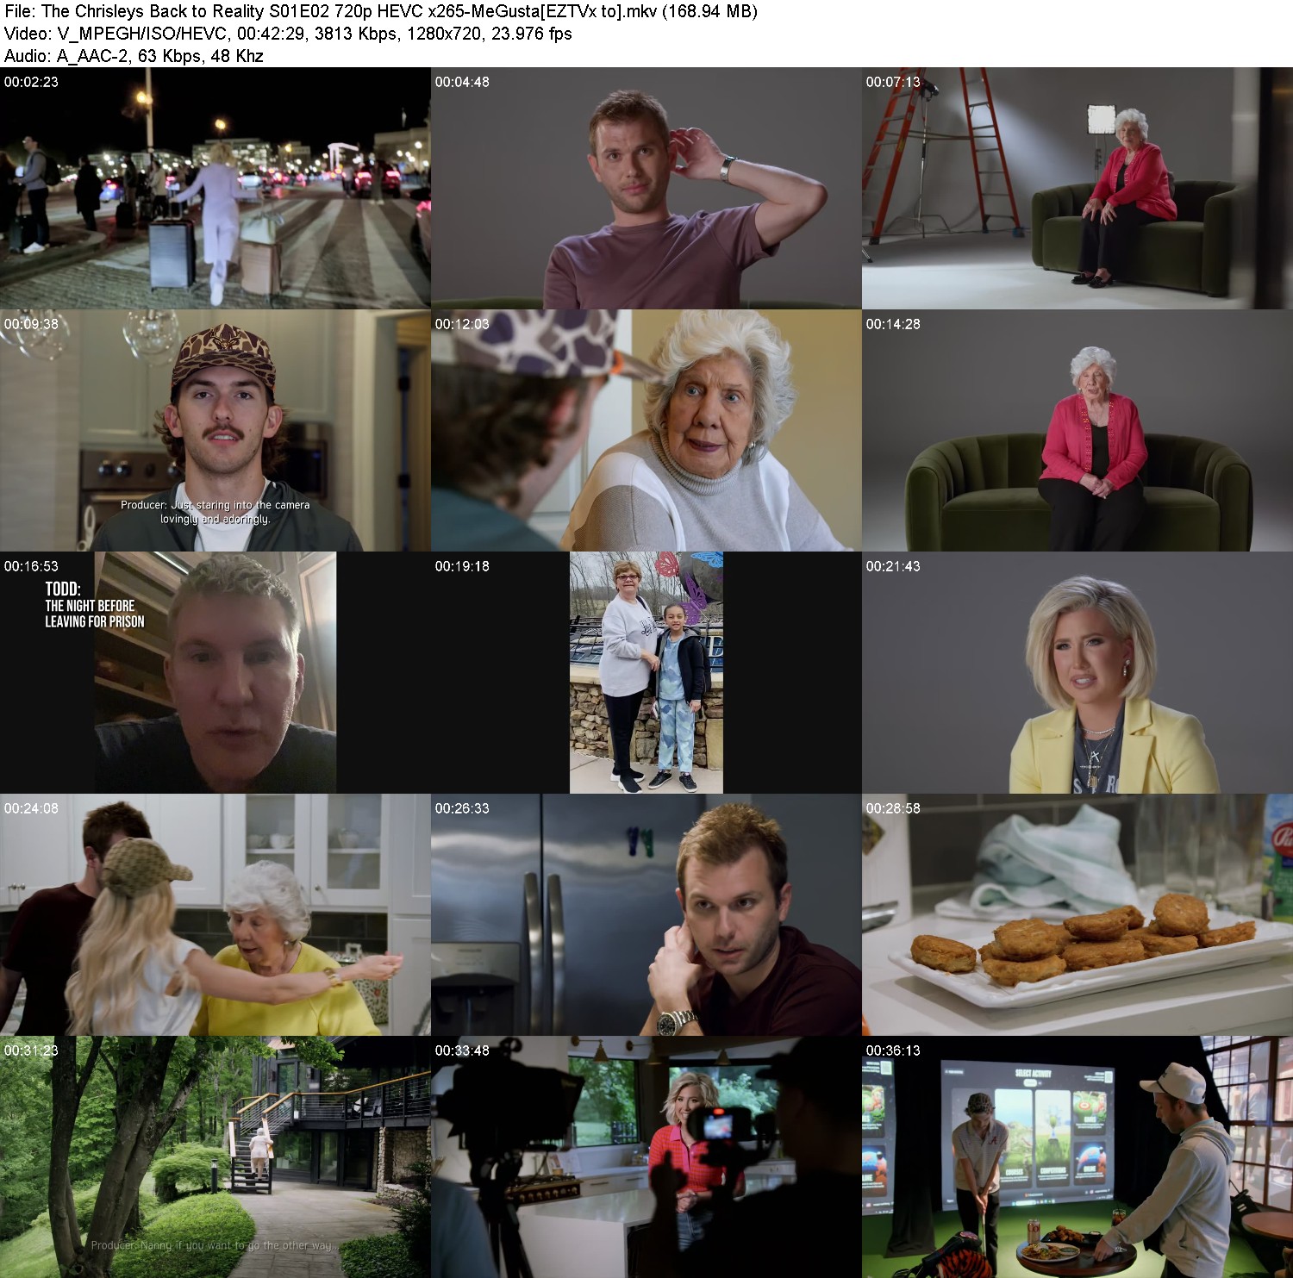Open the thumbnail stamped 00:07:13
Image resolution: width=1293 pixels, height=1278 pixels.
point(1077,188)
